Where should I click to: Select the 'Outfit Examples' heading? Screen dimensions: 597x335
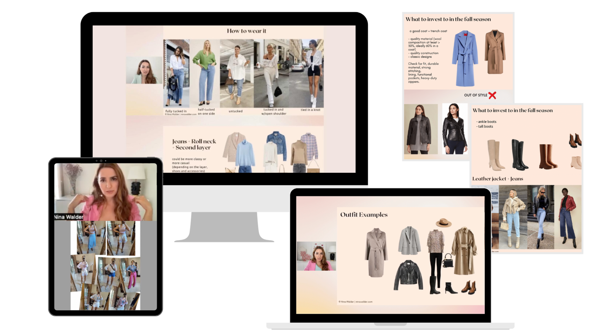[x=364, y=214]
